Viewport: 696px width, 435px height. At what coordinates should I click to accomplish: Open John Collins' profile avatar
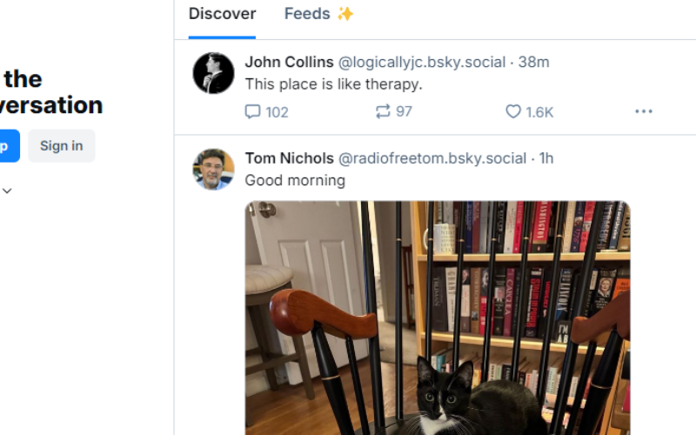[213, 73]
